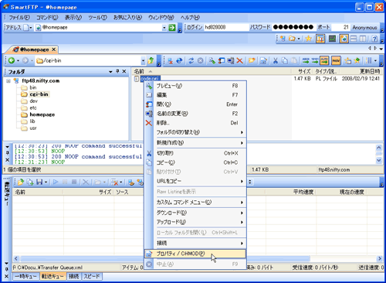The height and width of the screenshot is (283, 386).
Task: Open the フォルダ panel options dropdown arrow
Action: 110,72
